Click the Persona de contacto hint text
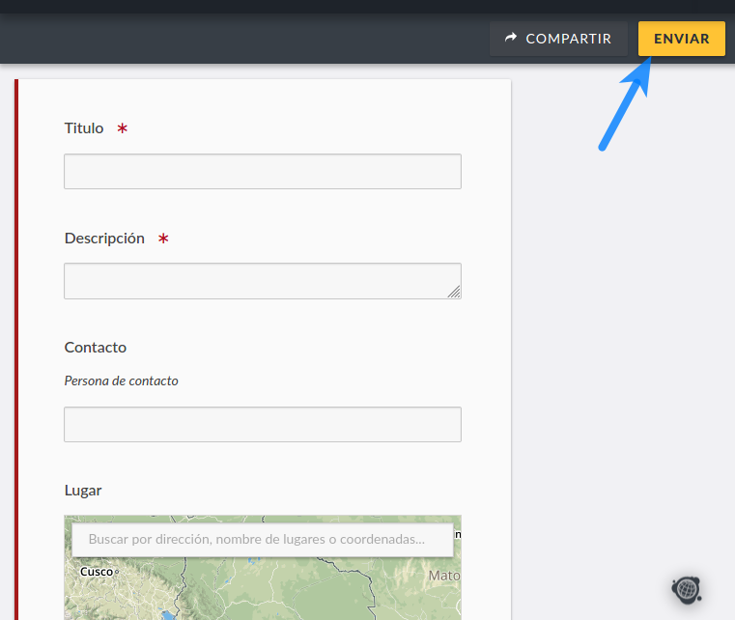This screenshot has width=735, height=620. pyautogui.click(x=122, y=381)
